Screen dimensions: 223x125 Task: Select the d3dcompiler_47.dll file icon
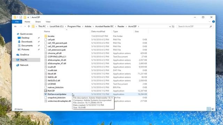[46, 64]
